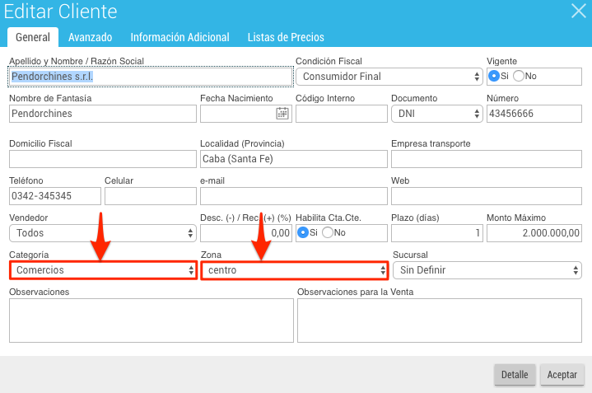This screenshot has width=592, height=393.
Task: Expand the Documento type dropdown
Action: (x=437, y=114)
